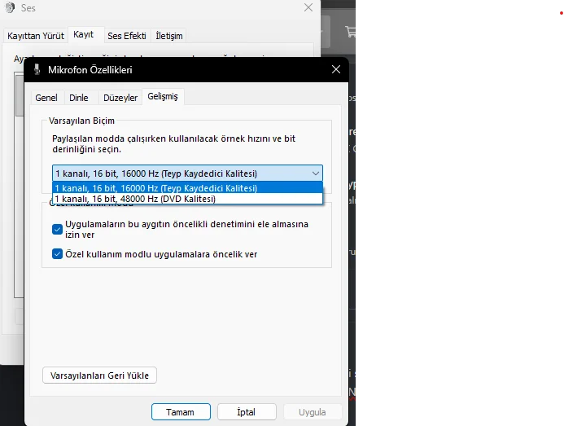Click Varsayılanları Geri Yükle button
This screenshot has height=426, width=564.
click(99, 375)
